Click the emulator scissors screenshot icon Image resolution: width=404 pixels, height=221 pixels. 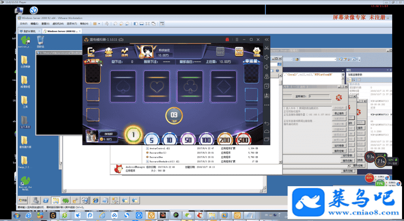(267, 48)
